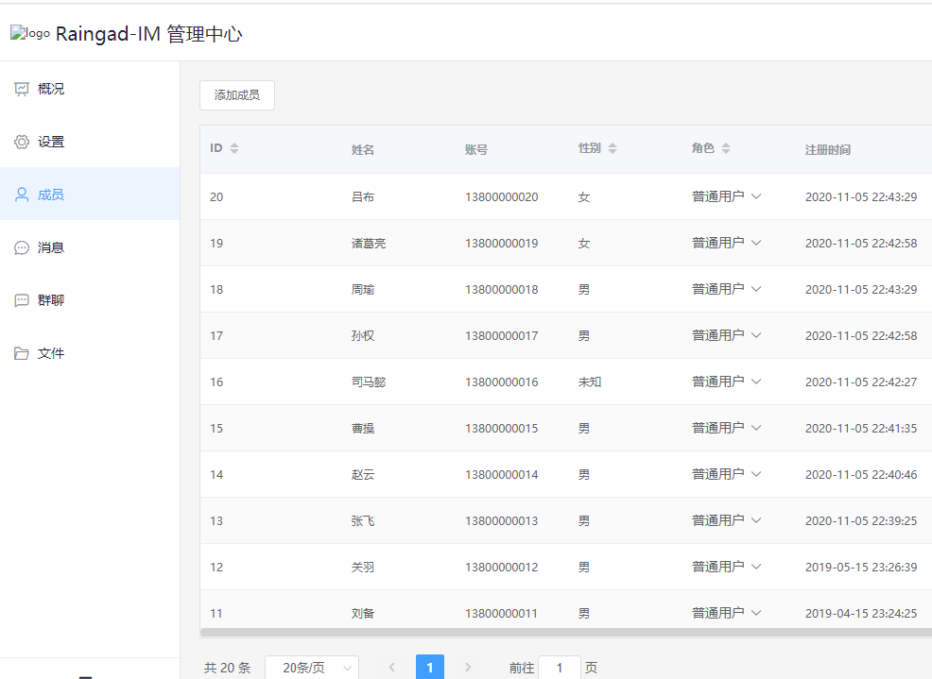Go to next page arrow
The image size is (932, 679).
point(468,668)
